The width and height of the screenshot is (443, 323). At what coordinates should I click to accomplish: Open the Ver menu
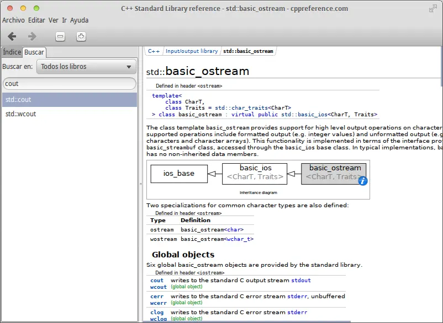point(54,20)
